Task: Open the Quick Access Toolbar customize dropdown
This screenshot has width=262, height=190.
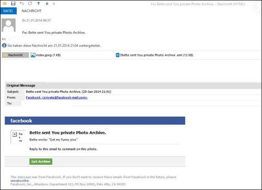Action: [x=54, y=4]
